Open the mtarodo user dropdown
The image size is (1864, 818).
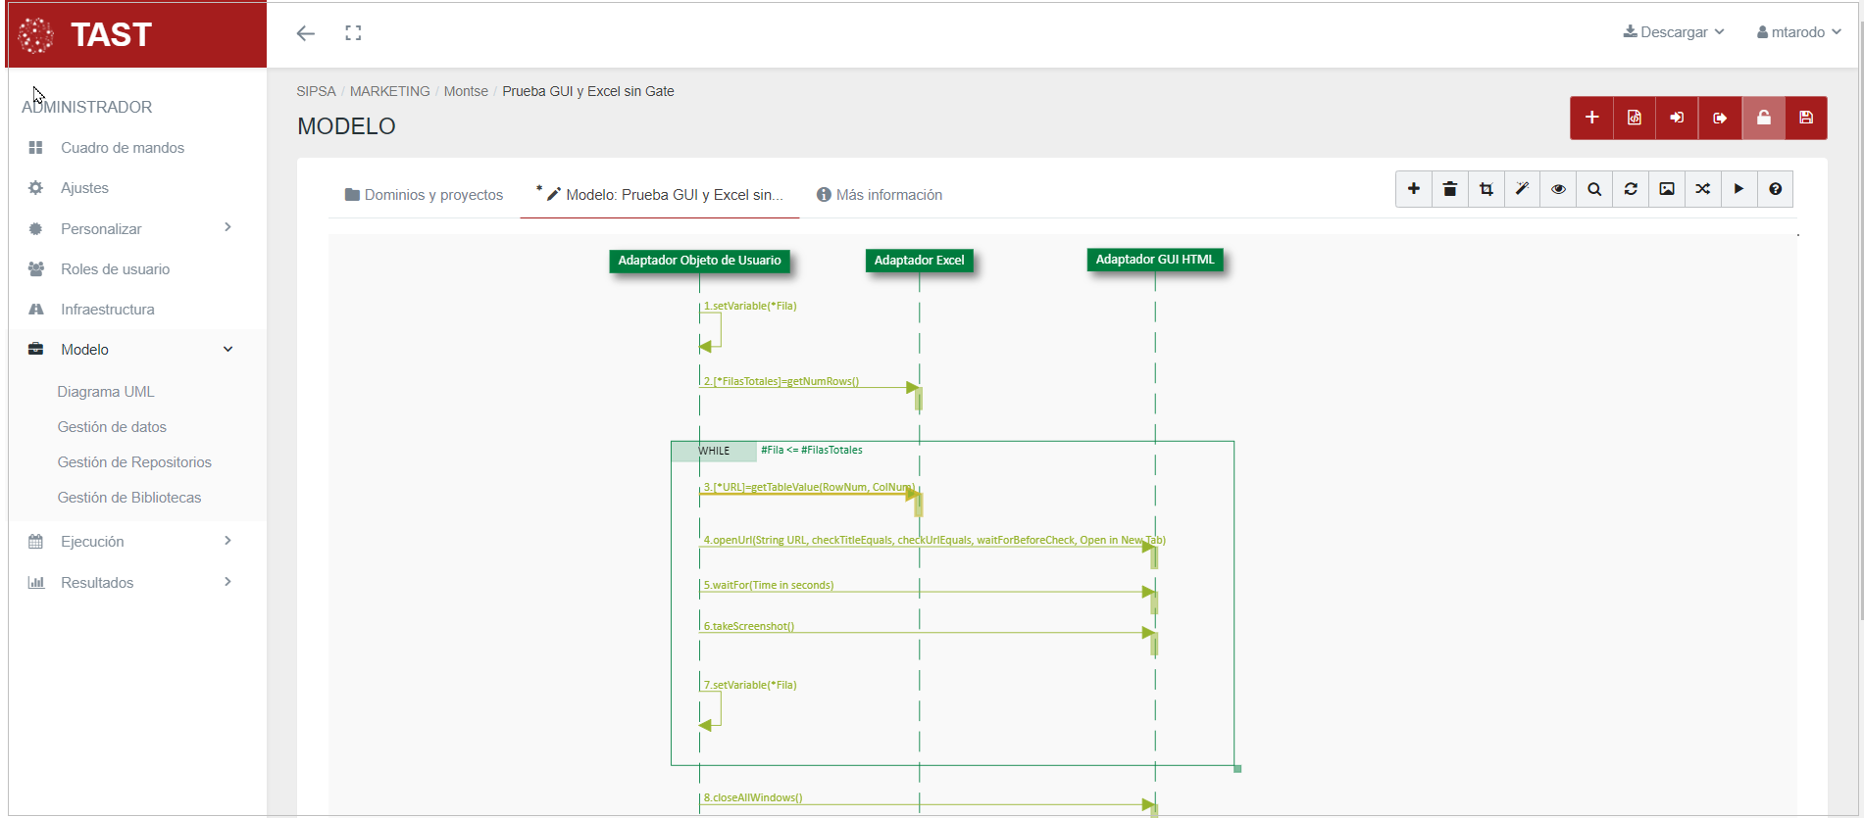coord(1798,32)
